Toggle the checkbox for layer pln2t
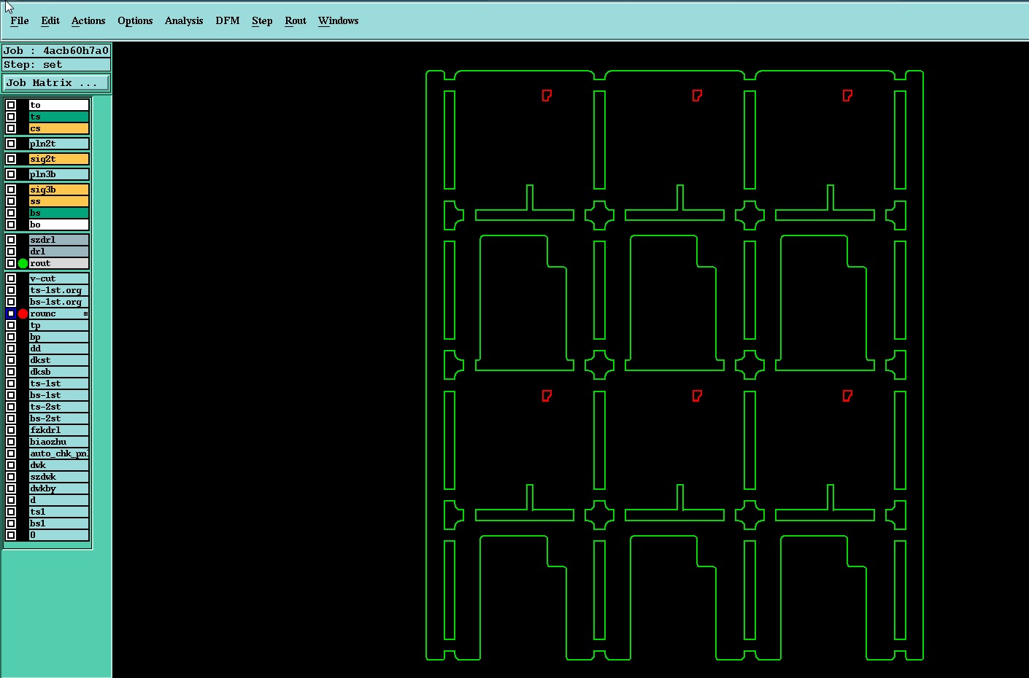 [11, 144]
